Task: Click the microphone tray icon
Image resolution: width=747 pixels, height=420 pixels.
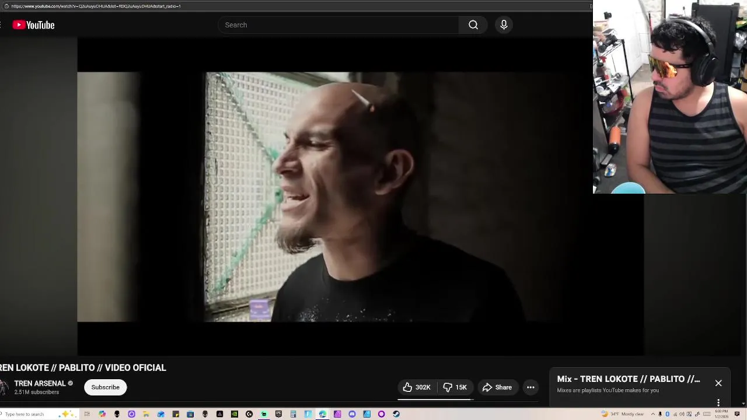Action: (x=660, y=414)
